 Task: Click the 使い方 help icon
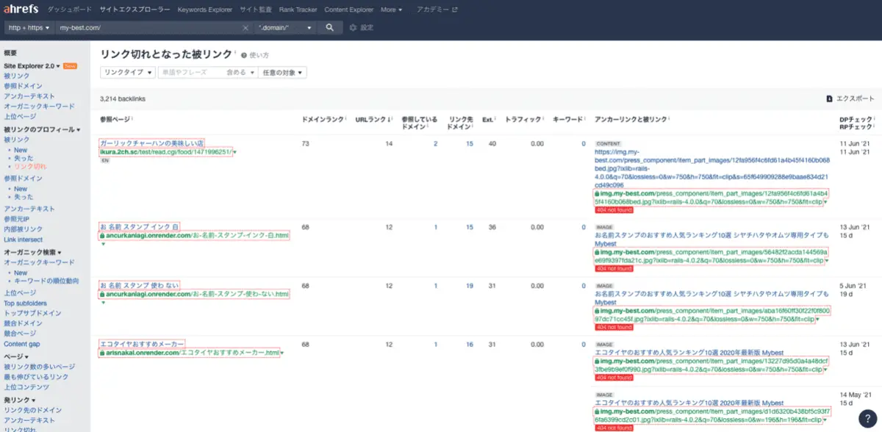244,55
